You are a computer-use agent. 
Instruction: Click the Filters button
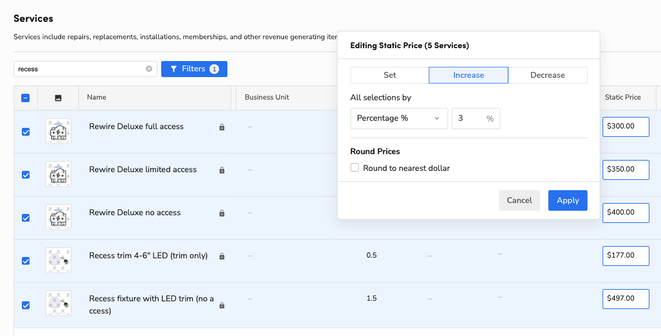pyautogui.click(x=194, y=69)
